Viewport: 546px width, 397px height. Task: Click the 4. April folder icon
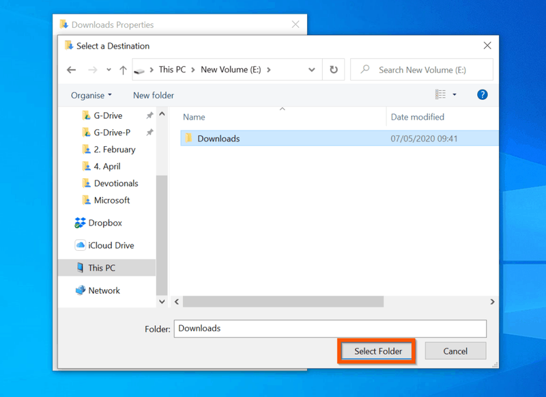click(x=87, y=166)
